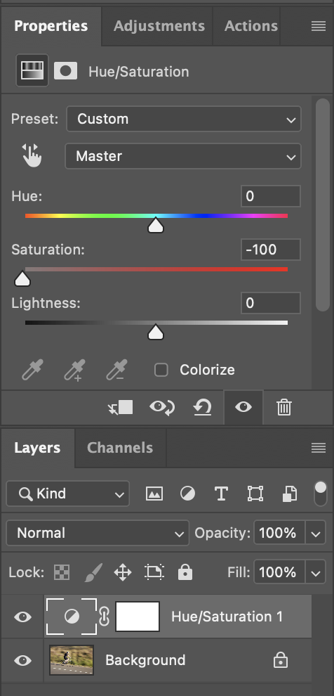Filter layers by type layers
Screen dimensions: 334x696
[221, 494]
